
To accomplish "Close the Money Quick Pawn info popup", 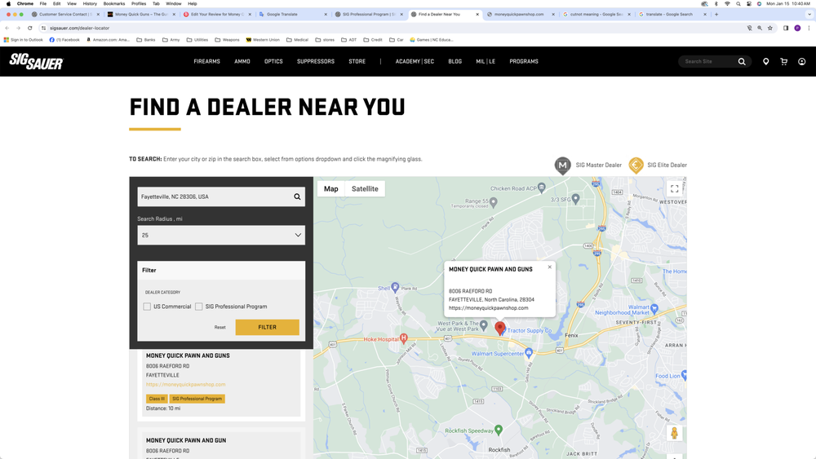I will point(549,267).
